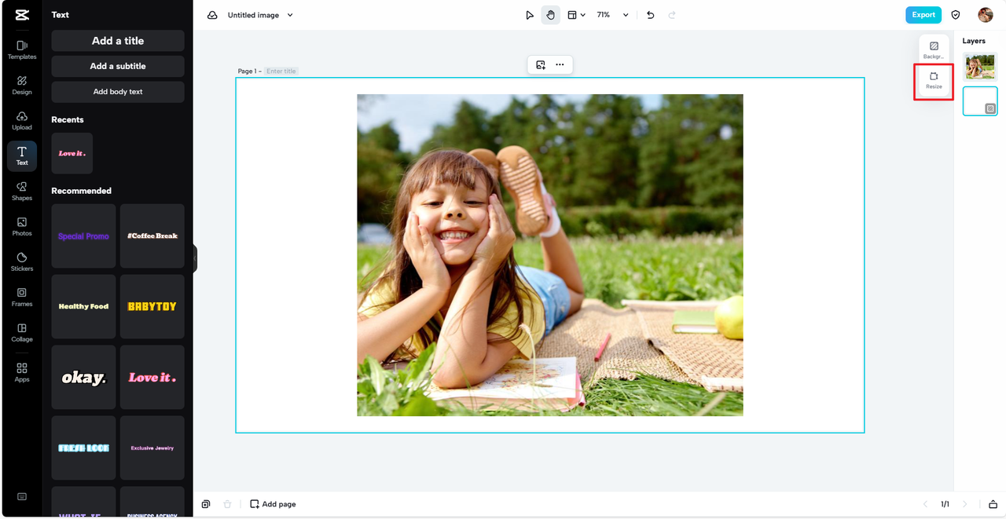Viewport: 1006px width, 519px height.
Task: Open the Apps sidebar panel
Action: (22, 372)
